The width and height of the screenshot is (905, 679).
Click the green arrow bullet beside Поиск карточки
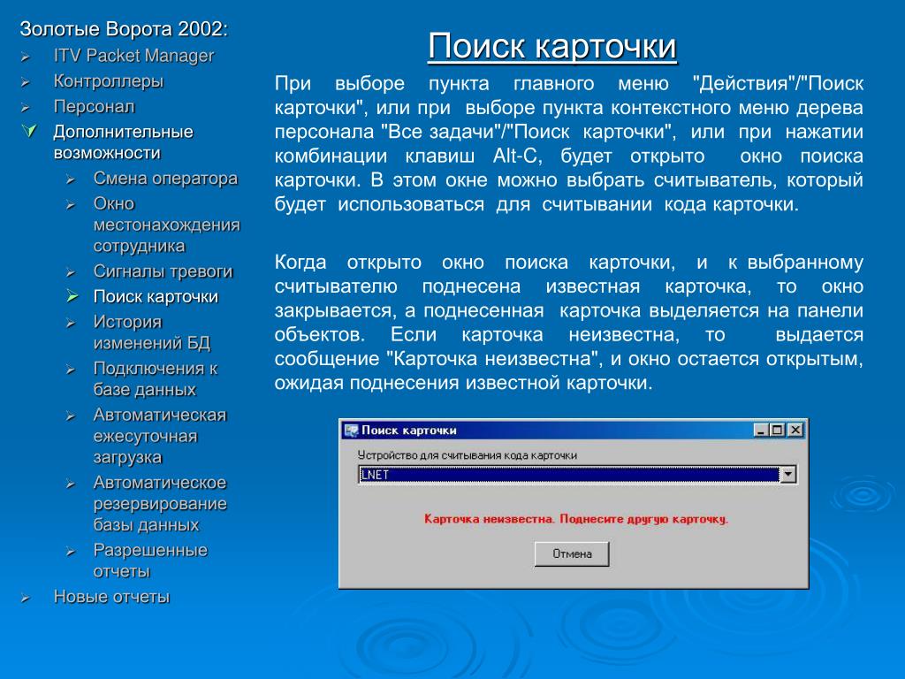(72, 296)
